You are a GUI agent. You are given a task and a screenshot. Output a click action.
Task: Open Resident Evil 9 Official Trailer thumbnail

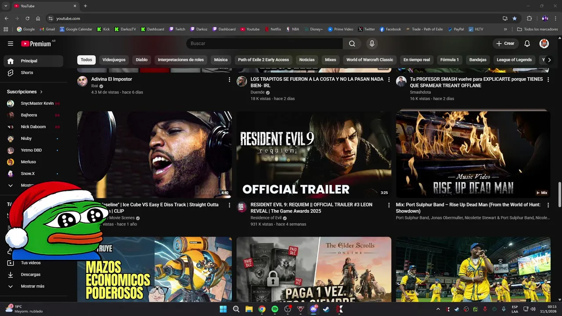coord(314,154)
